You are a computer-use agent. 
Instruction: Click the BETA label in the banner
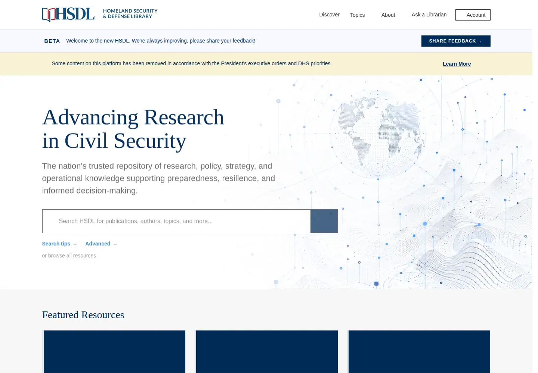coord(52,41)
